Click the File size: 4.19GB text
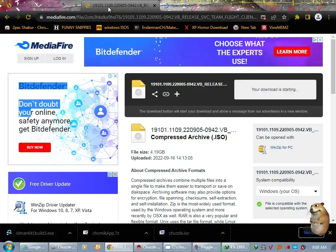 [x=148, y=152]
